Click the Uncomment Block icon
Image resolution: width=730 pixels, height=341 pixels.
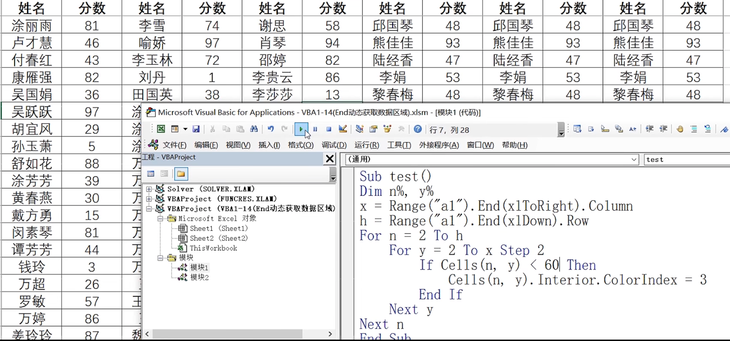pyautogui.click(x=708, y=129)
